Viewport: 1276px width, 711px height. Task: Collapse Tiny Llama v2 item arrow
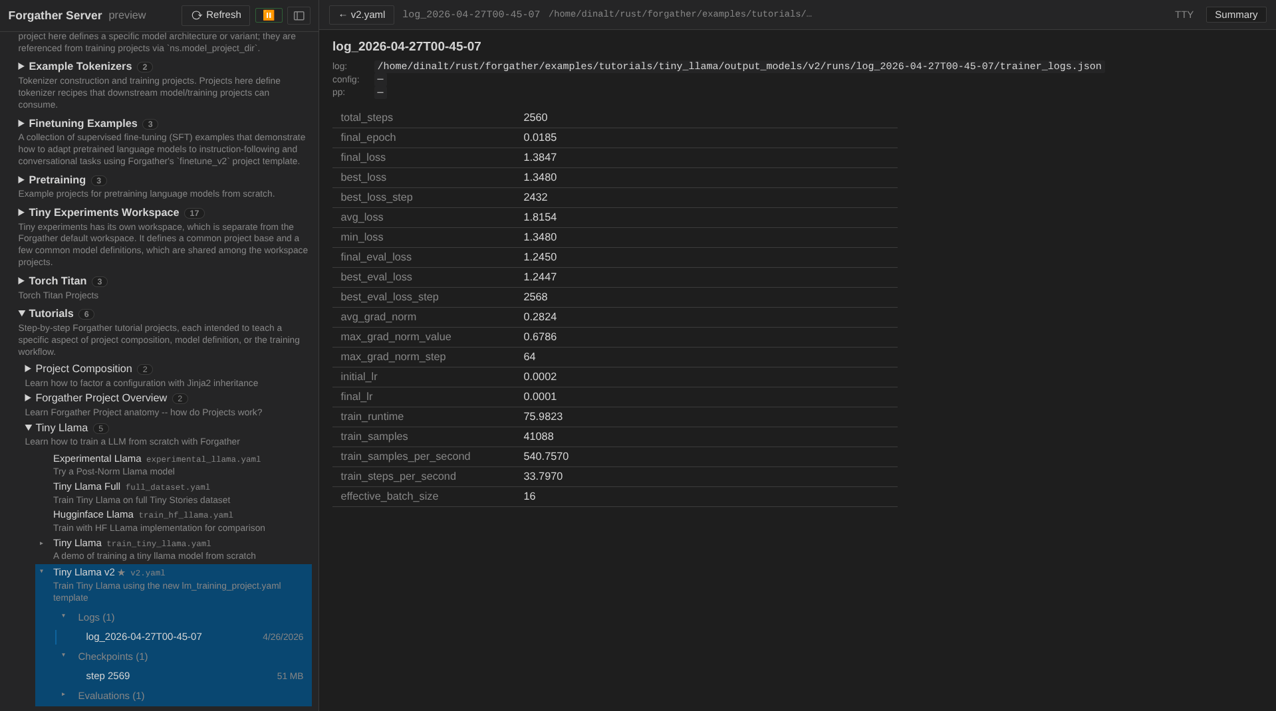pyautogui.click(x=41, y=571)
